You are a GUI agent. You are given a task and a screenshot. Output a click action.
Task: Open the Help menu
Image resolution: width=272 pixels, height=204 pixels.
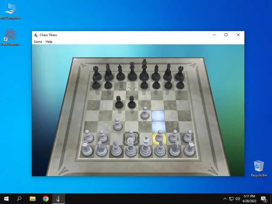point(49,42)
